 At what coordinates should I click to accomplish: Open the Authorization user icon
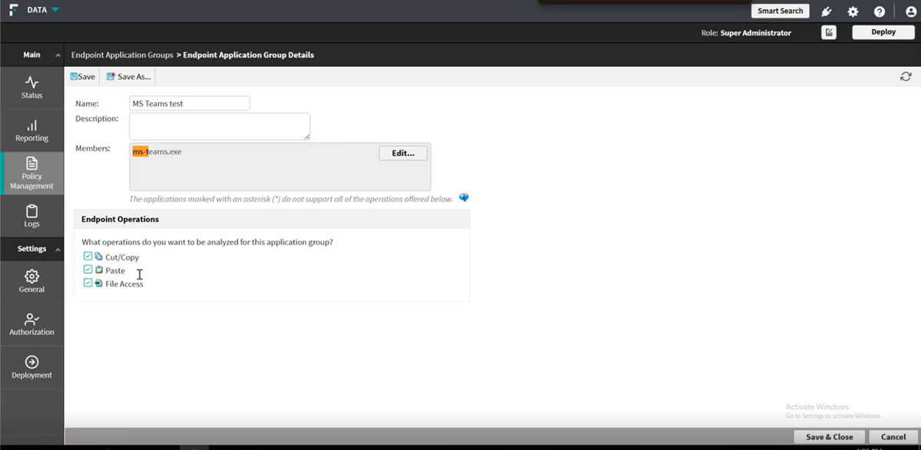[x=31, y=319]
